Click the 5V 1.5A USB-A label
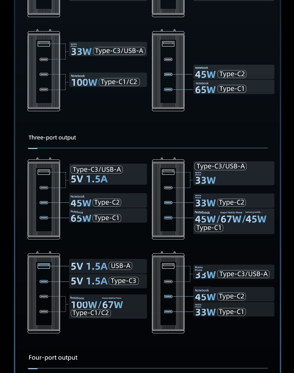Screen dimensions: 294x373 point(108,266)
